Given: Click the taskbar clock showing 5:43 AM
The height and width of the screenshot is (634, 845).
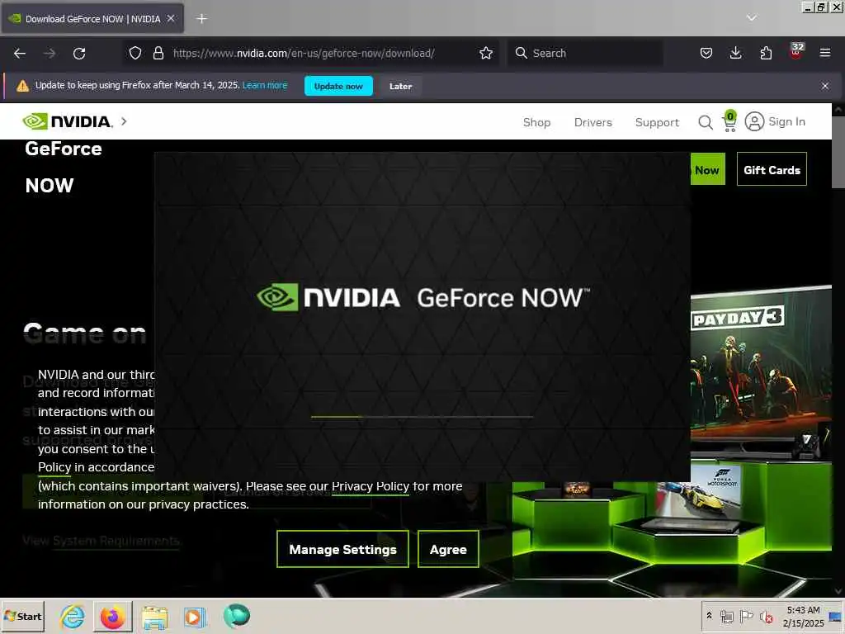Looking at the screenshot, I should [803, 616].
